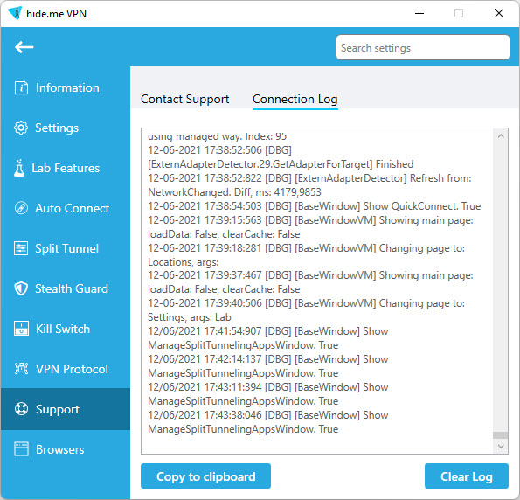Click the hide.me VPN logo icon
Viewport: 520px width, 500px height.
pyautogui.click(x=15, y=13)
